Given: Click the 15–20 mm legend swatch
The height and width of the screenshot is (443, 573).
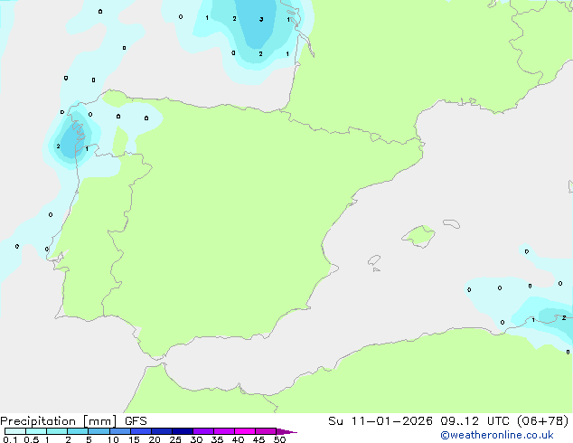Looking at the screenshot, I should pyautogui.click(x=141, y=431).
